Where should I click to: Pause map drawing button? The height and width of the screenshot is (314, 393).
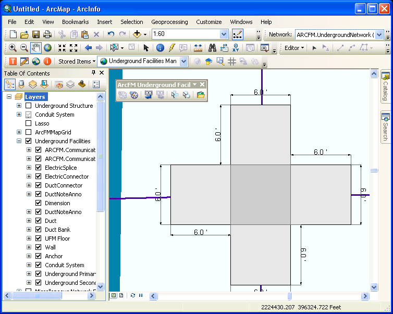pyautogui.click(x=141, y=295)
